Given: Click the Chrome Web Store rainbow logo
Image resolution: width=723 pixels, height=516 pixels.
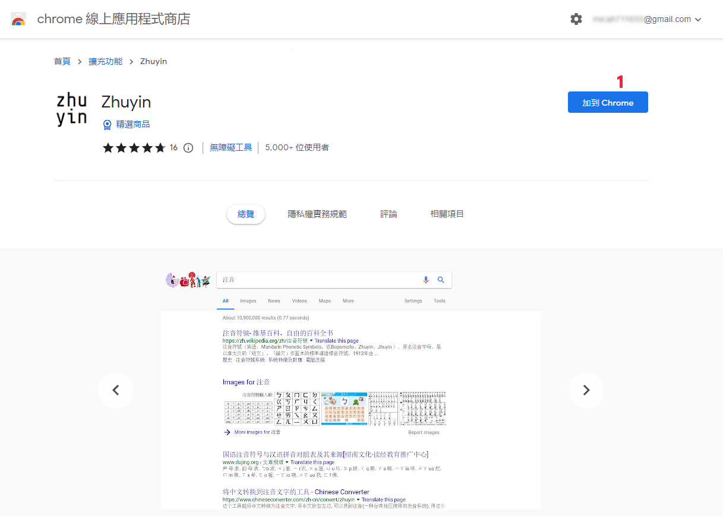Looking at the screenshot, I should pos(18,19).
